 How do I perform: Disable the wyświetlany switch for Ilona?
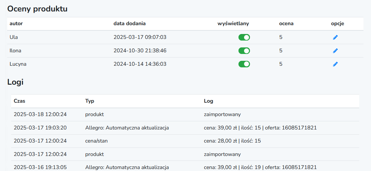pyautogui.click(x=244, y=51)
